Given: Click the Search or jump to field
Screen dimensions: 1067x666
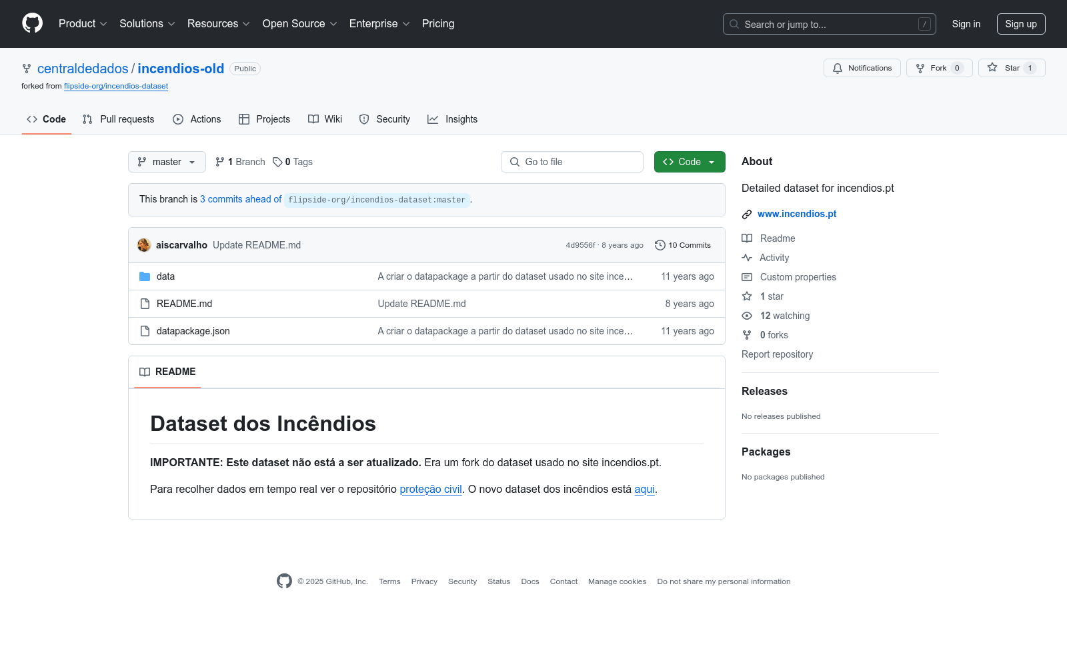Looking at the screenshot, I should coord(829,24).
